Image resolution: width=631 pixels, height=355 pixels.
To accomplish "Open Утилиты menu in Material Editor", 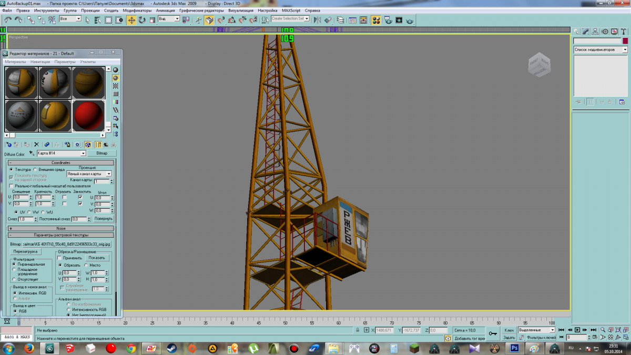I will pos(88,62).
